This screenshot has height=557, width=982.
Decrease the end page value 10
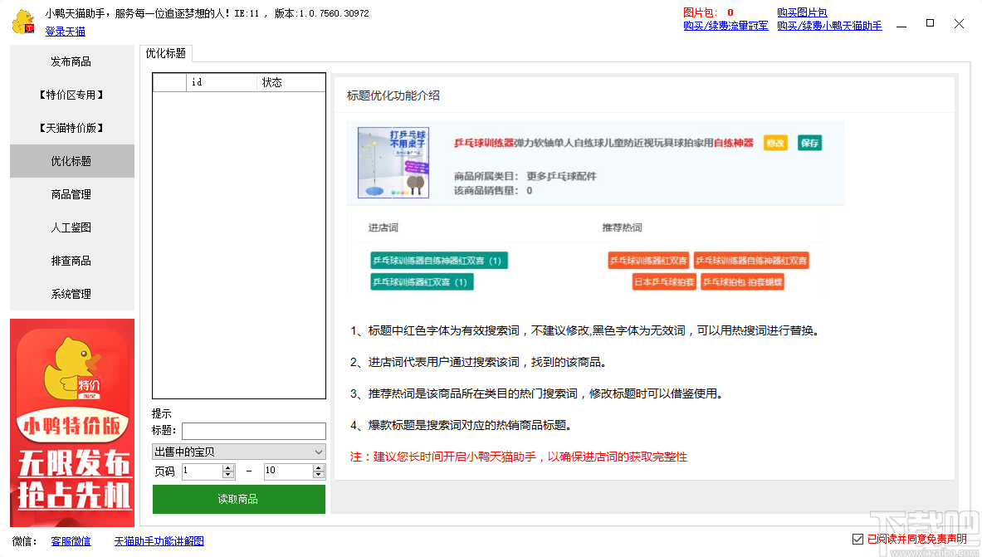(319, 476)
